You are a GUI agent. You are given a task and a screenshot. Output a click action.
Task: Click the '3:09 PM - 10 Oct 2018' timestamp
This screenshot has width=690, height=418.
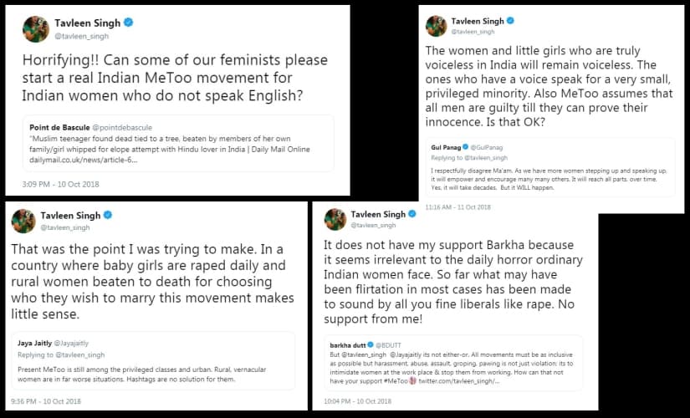[x=55, y=181]
